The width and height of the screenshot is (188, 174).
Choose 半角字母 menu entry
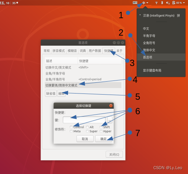(161, 36)
